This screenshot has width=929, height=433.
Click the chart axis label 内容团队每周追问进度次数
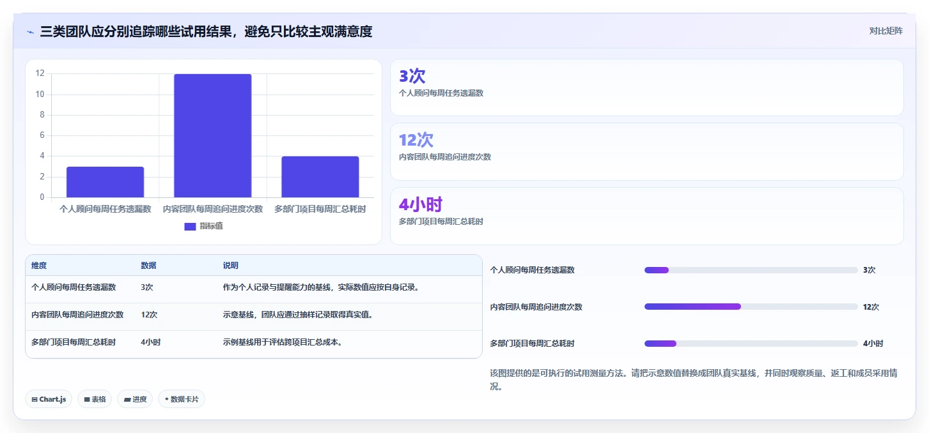pyautogui.click(x=213, y=209)
